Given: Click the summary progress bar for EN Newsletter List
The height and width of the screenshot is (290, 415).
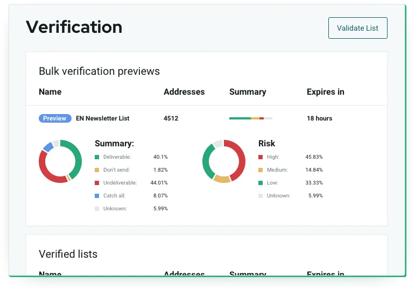Looking at the screenshot, I should (x=251, y=118).
